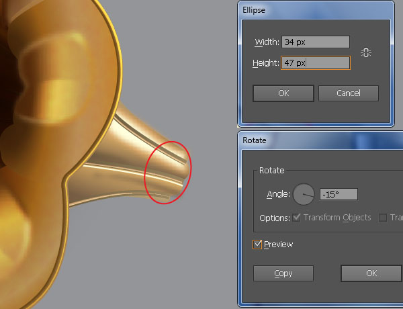Toggle the constrain proportions link icon
Image resolution: width=403 pixels, height=309 pixels.
pyautogui.click(x=366, y=52)
